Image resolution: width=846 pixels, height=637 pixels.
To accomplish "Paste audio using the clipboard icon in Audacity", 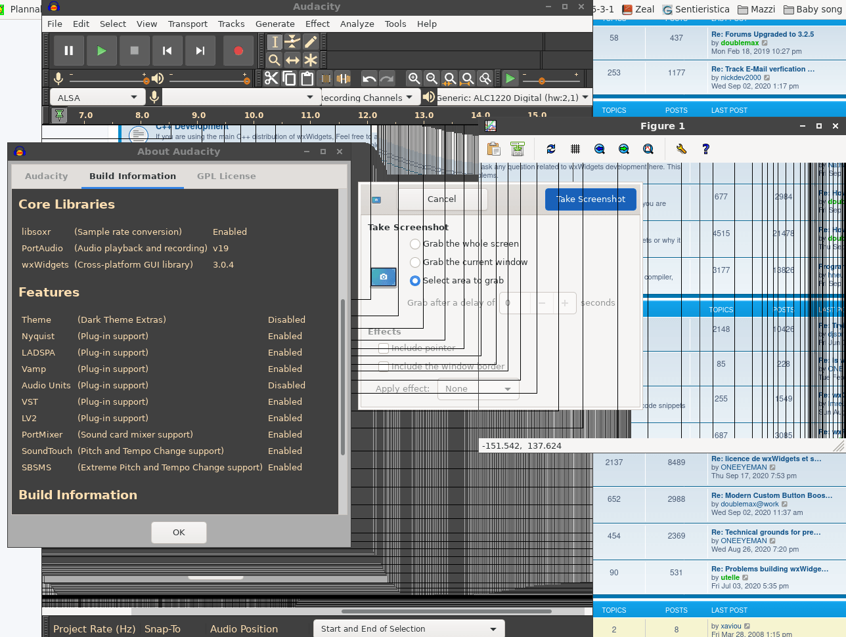I will click(x=307, y=79).
